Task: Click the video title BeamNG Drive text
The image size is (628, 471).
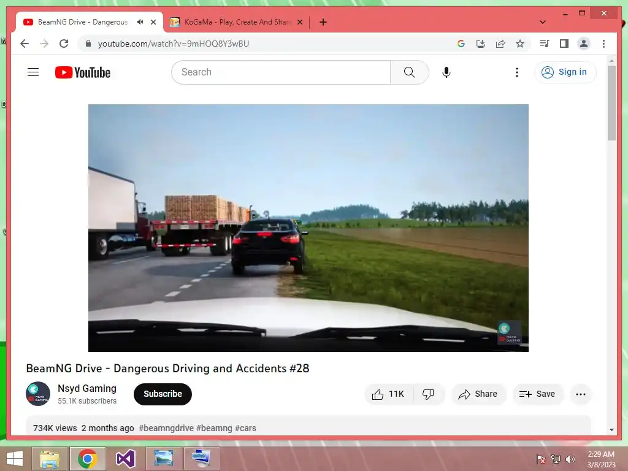Action: 167,368
